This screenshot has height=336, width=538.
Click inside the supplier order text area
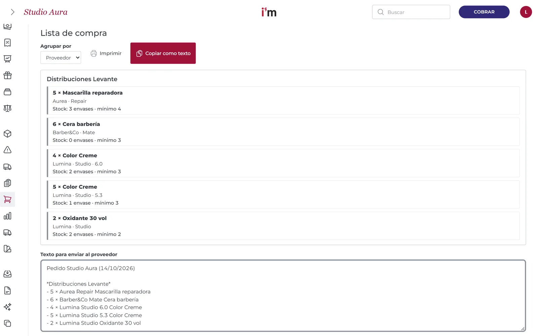tap(283, 296)
